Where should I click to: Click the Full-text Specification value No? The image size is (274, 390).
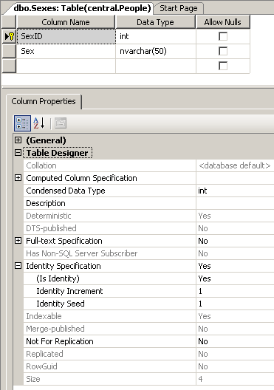[x=235, y=241]
